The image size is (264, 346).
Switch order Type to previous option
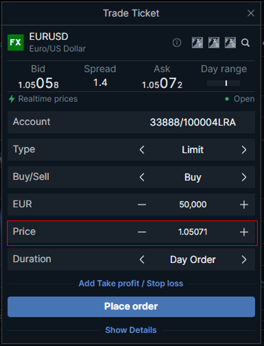[x=142, y=150]
